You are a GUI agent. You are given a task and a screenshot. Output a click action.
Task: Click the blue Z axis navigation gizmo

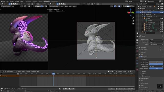tap(131, 9)
